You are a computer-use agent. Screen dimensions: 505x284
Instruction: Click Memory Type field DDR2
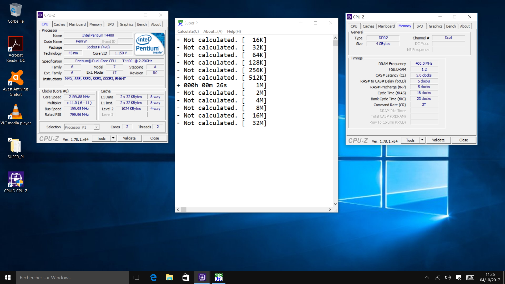tap(383, 38)
